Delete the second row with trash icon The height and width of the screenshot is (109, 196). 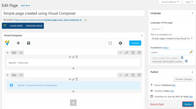tap(139, 75)
